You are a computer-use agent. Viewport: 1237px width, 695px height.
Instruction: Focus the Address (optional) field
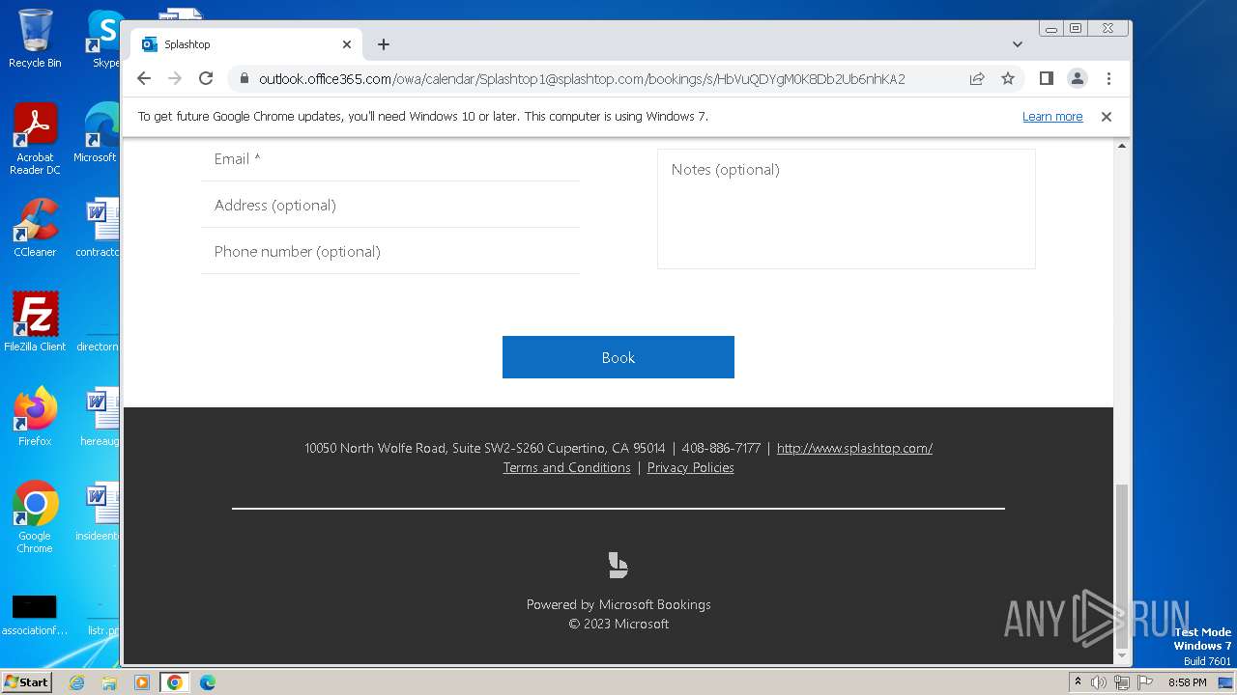click(x=390, y=205)
